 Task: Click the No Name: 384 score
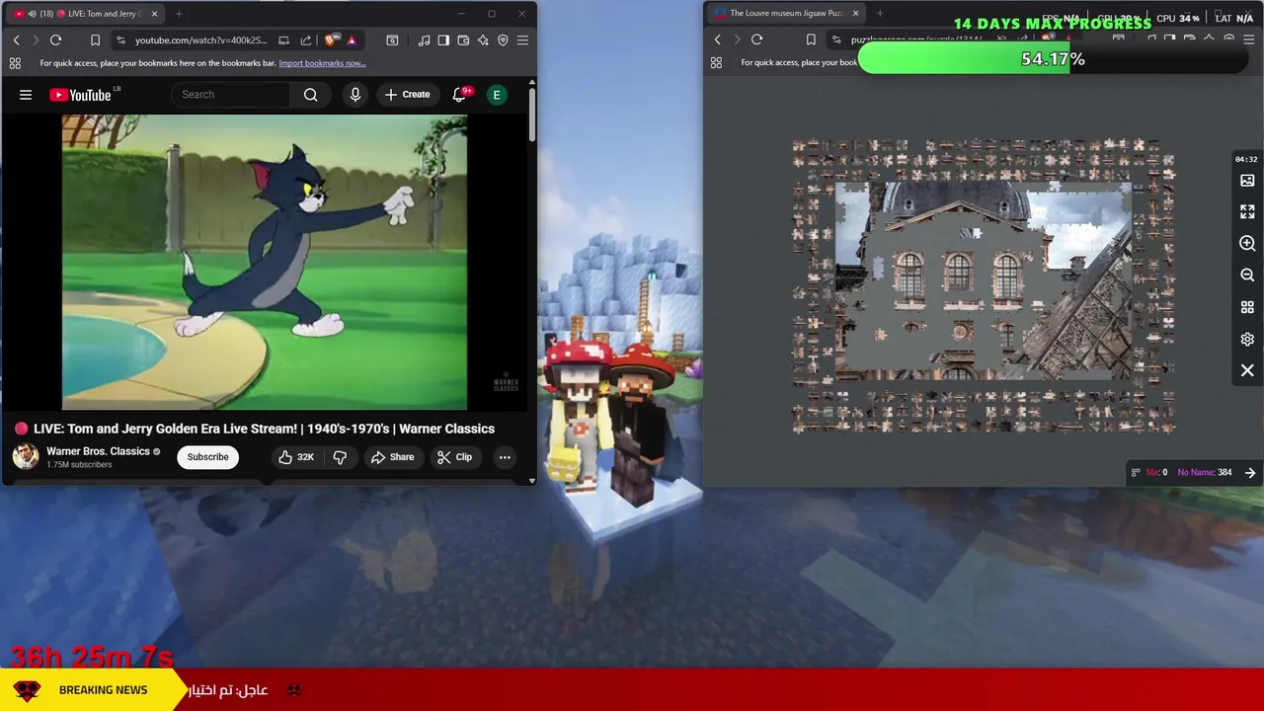click(1204, 473)
